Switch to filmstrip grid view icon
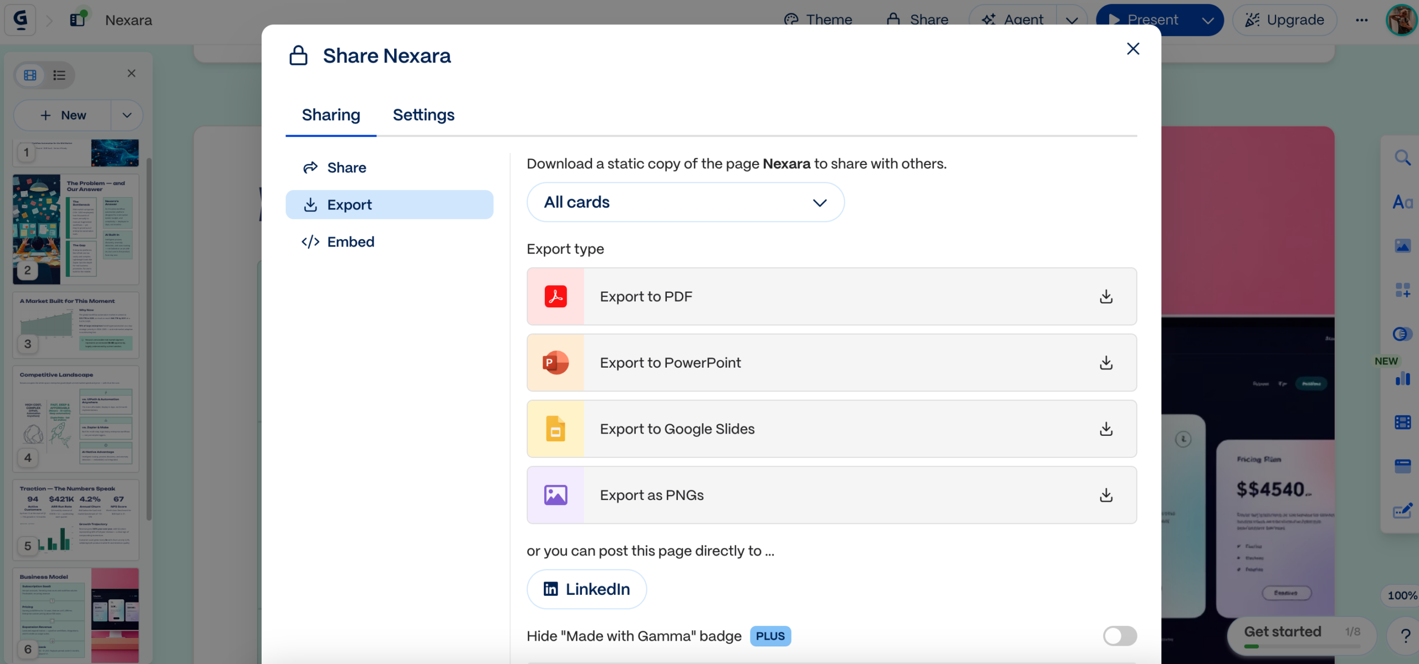Image resolution: width=1419 pixels, height=664 pixels. tap(30, 75)
